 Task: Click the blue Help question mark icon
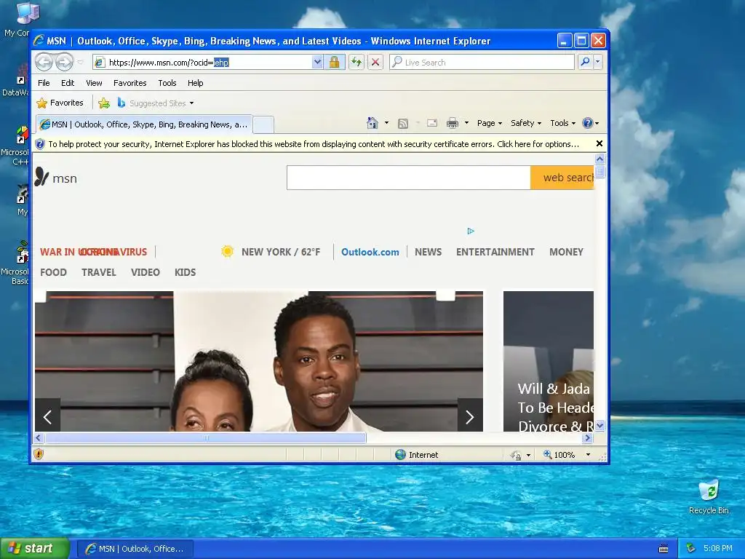point(588,123)
